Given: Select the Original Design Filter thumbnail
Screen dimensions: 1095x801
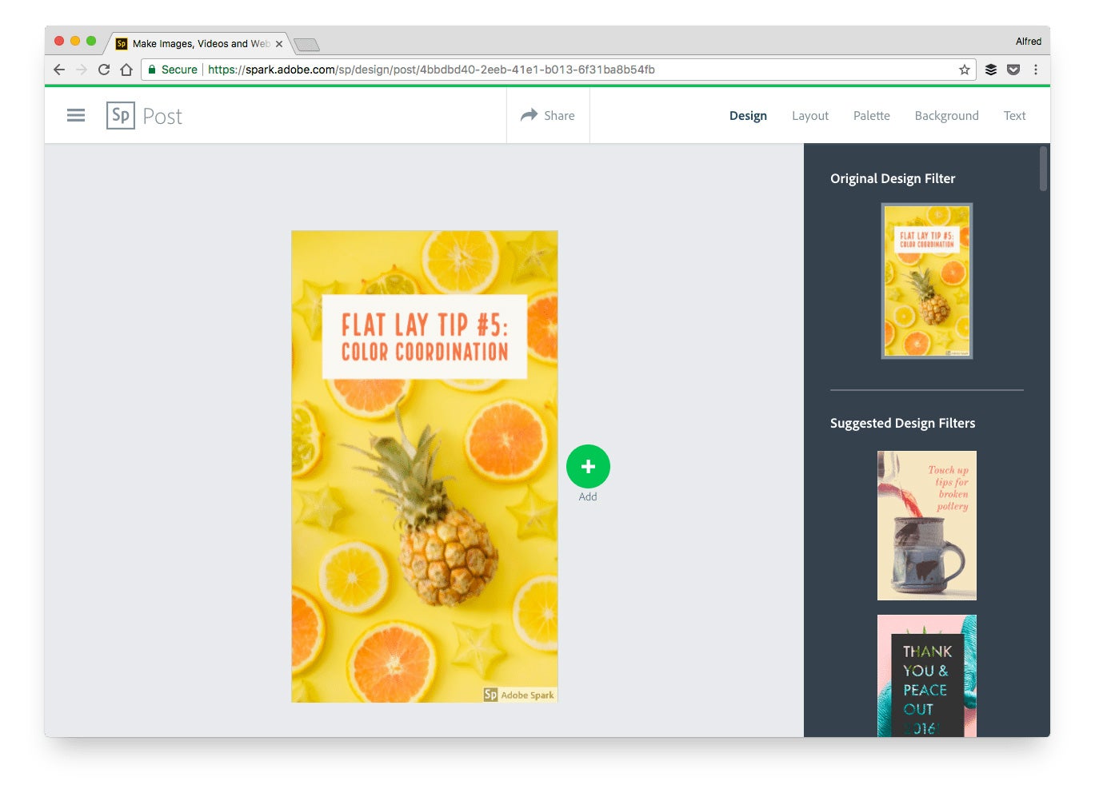Looking at the screenshot, I should click(927, 281).
